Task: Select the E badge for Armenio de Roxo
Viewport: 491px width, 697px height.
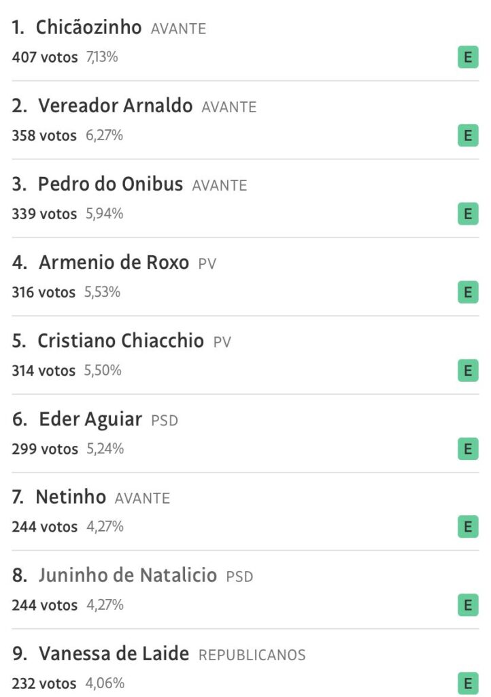Action: 467,293
